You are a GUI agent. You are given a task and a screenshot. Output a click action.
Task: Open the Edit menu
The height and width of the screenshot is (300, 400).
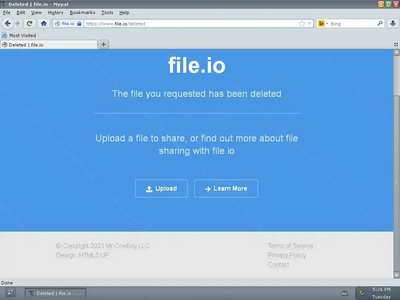coord(21,12)
